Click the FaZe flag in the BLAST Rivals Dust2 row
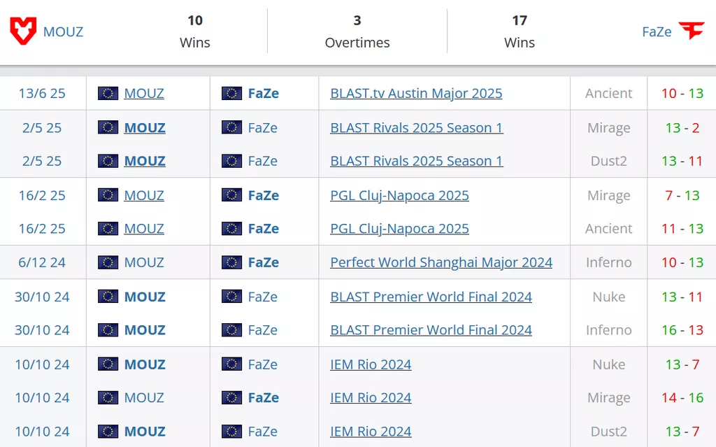This screenshot has width=716, height=447. tap(231, 162)
